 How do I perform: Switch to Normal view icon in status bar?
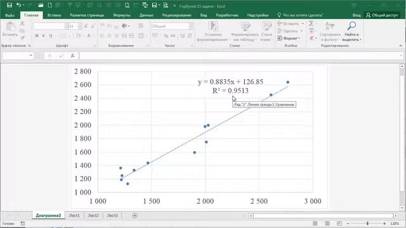point(315,224)
